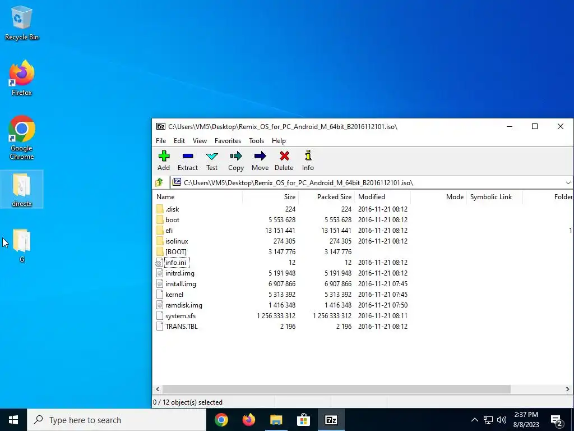Click the Type here to search box
574x431 pixels.
[117, 420]
